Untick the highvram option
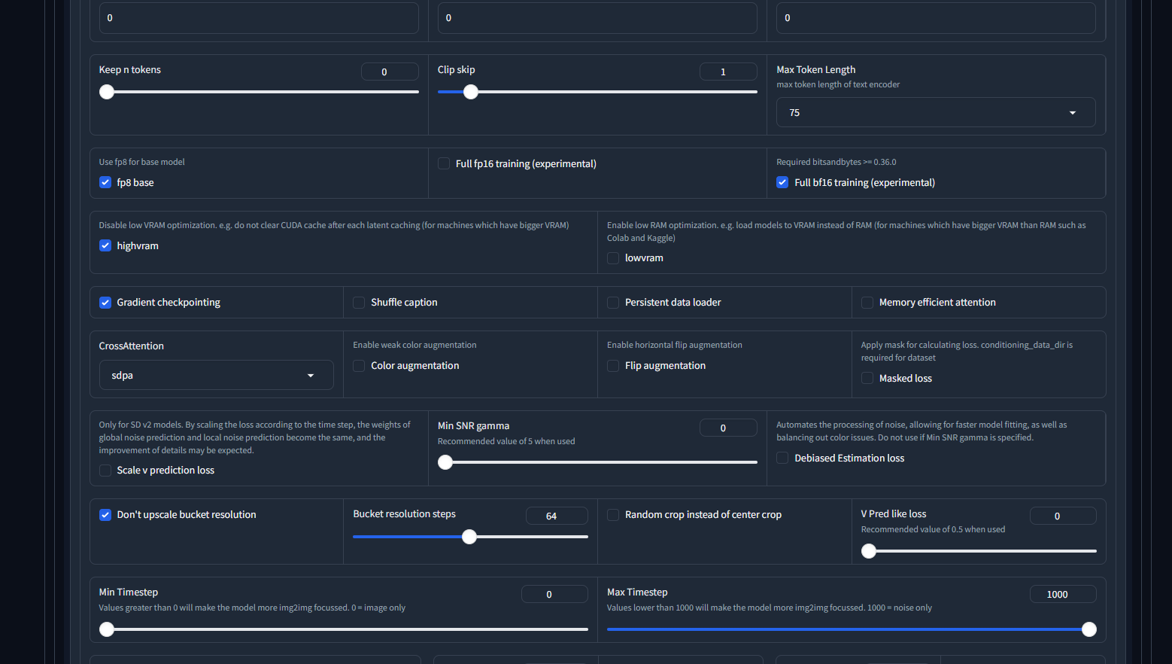 (105, 245)
